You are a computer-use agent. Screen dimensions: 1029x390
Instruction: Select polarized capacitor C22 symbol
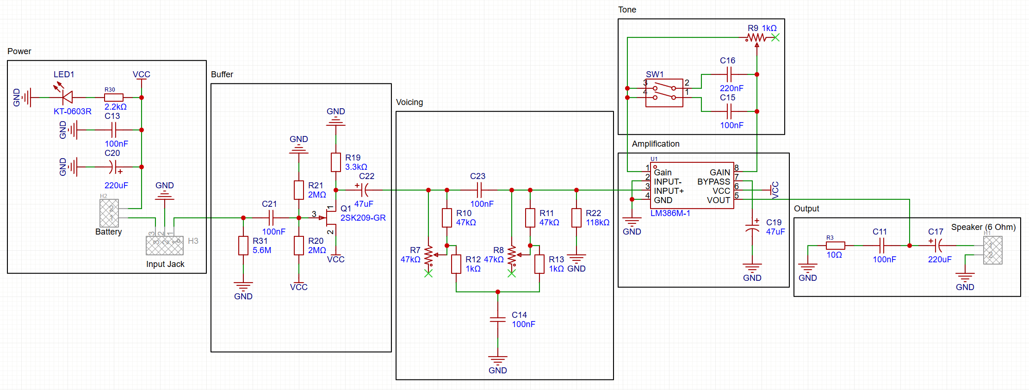[364, 190]
